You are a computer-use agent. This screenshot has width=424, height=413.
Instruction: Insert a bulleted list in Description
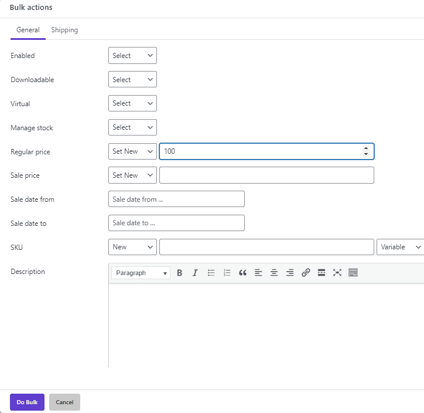(211, 273)
